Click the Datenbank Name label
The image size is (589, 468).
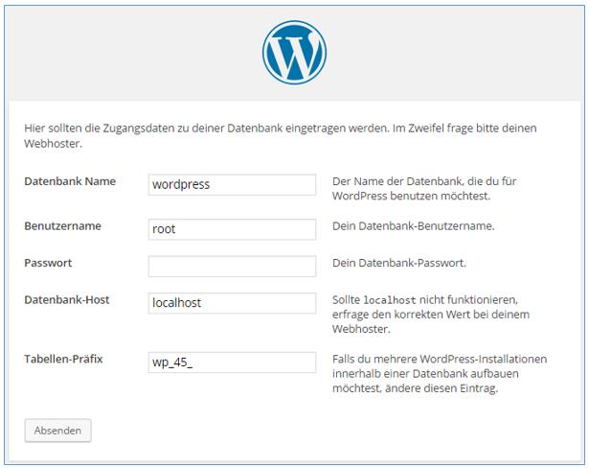click(x=70, y=181)
